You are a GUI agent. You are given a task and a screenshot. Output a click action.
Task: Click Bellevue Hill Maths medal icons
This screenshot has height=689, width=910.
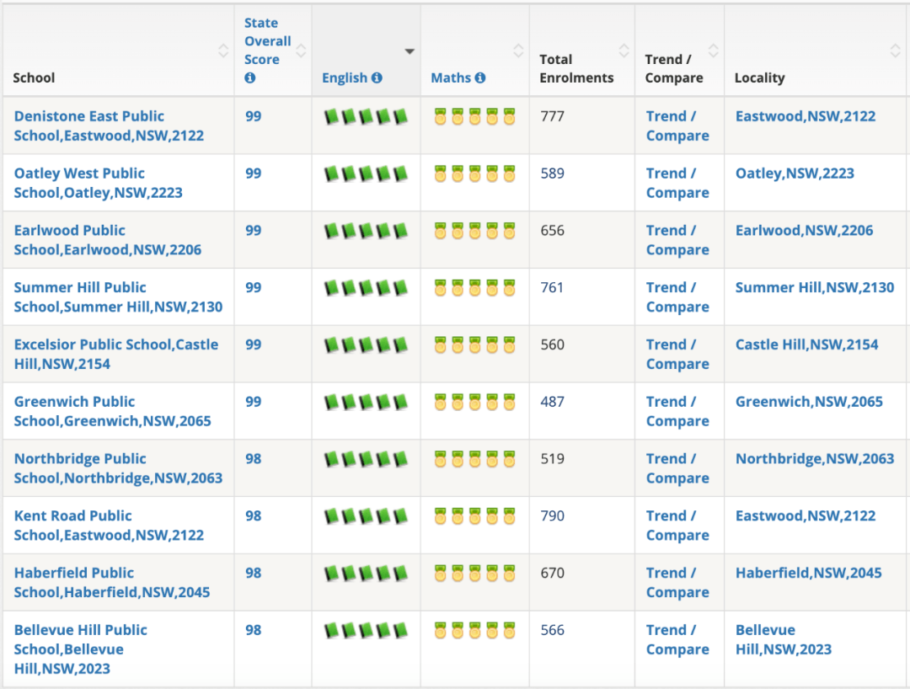(474, 630)
